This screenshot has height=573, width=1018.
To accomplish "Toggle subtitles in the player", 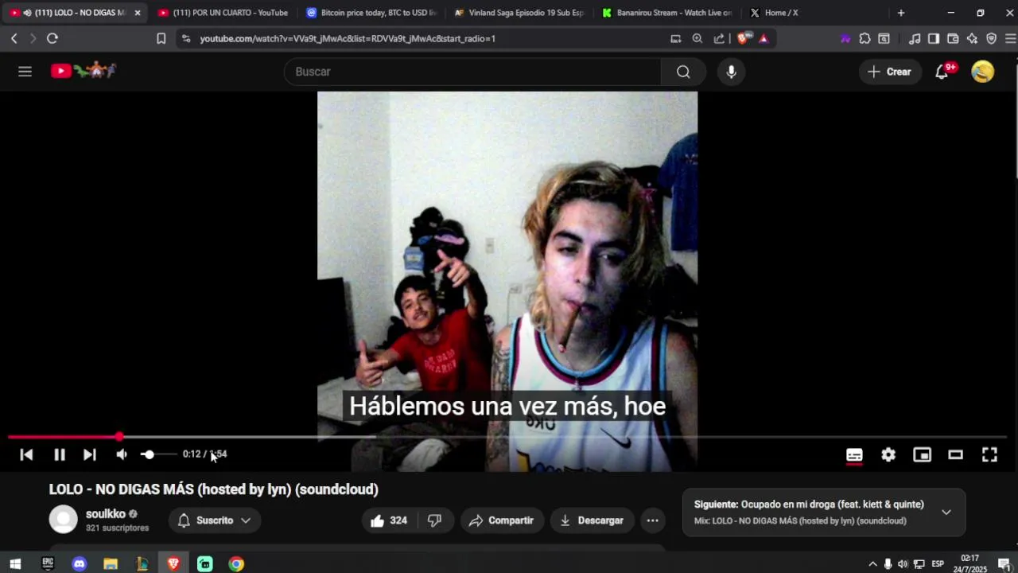I will [854, 454].
